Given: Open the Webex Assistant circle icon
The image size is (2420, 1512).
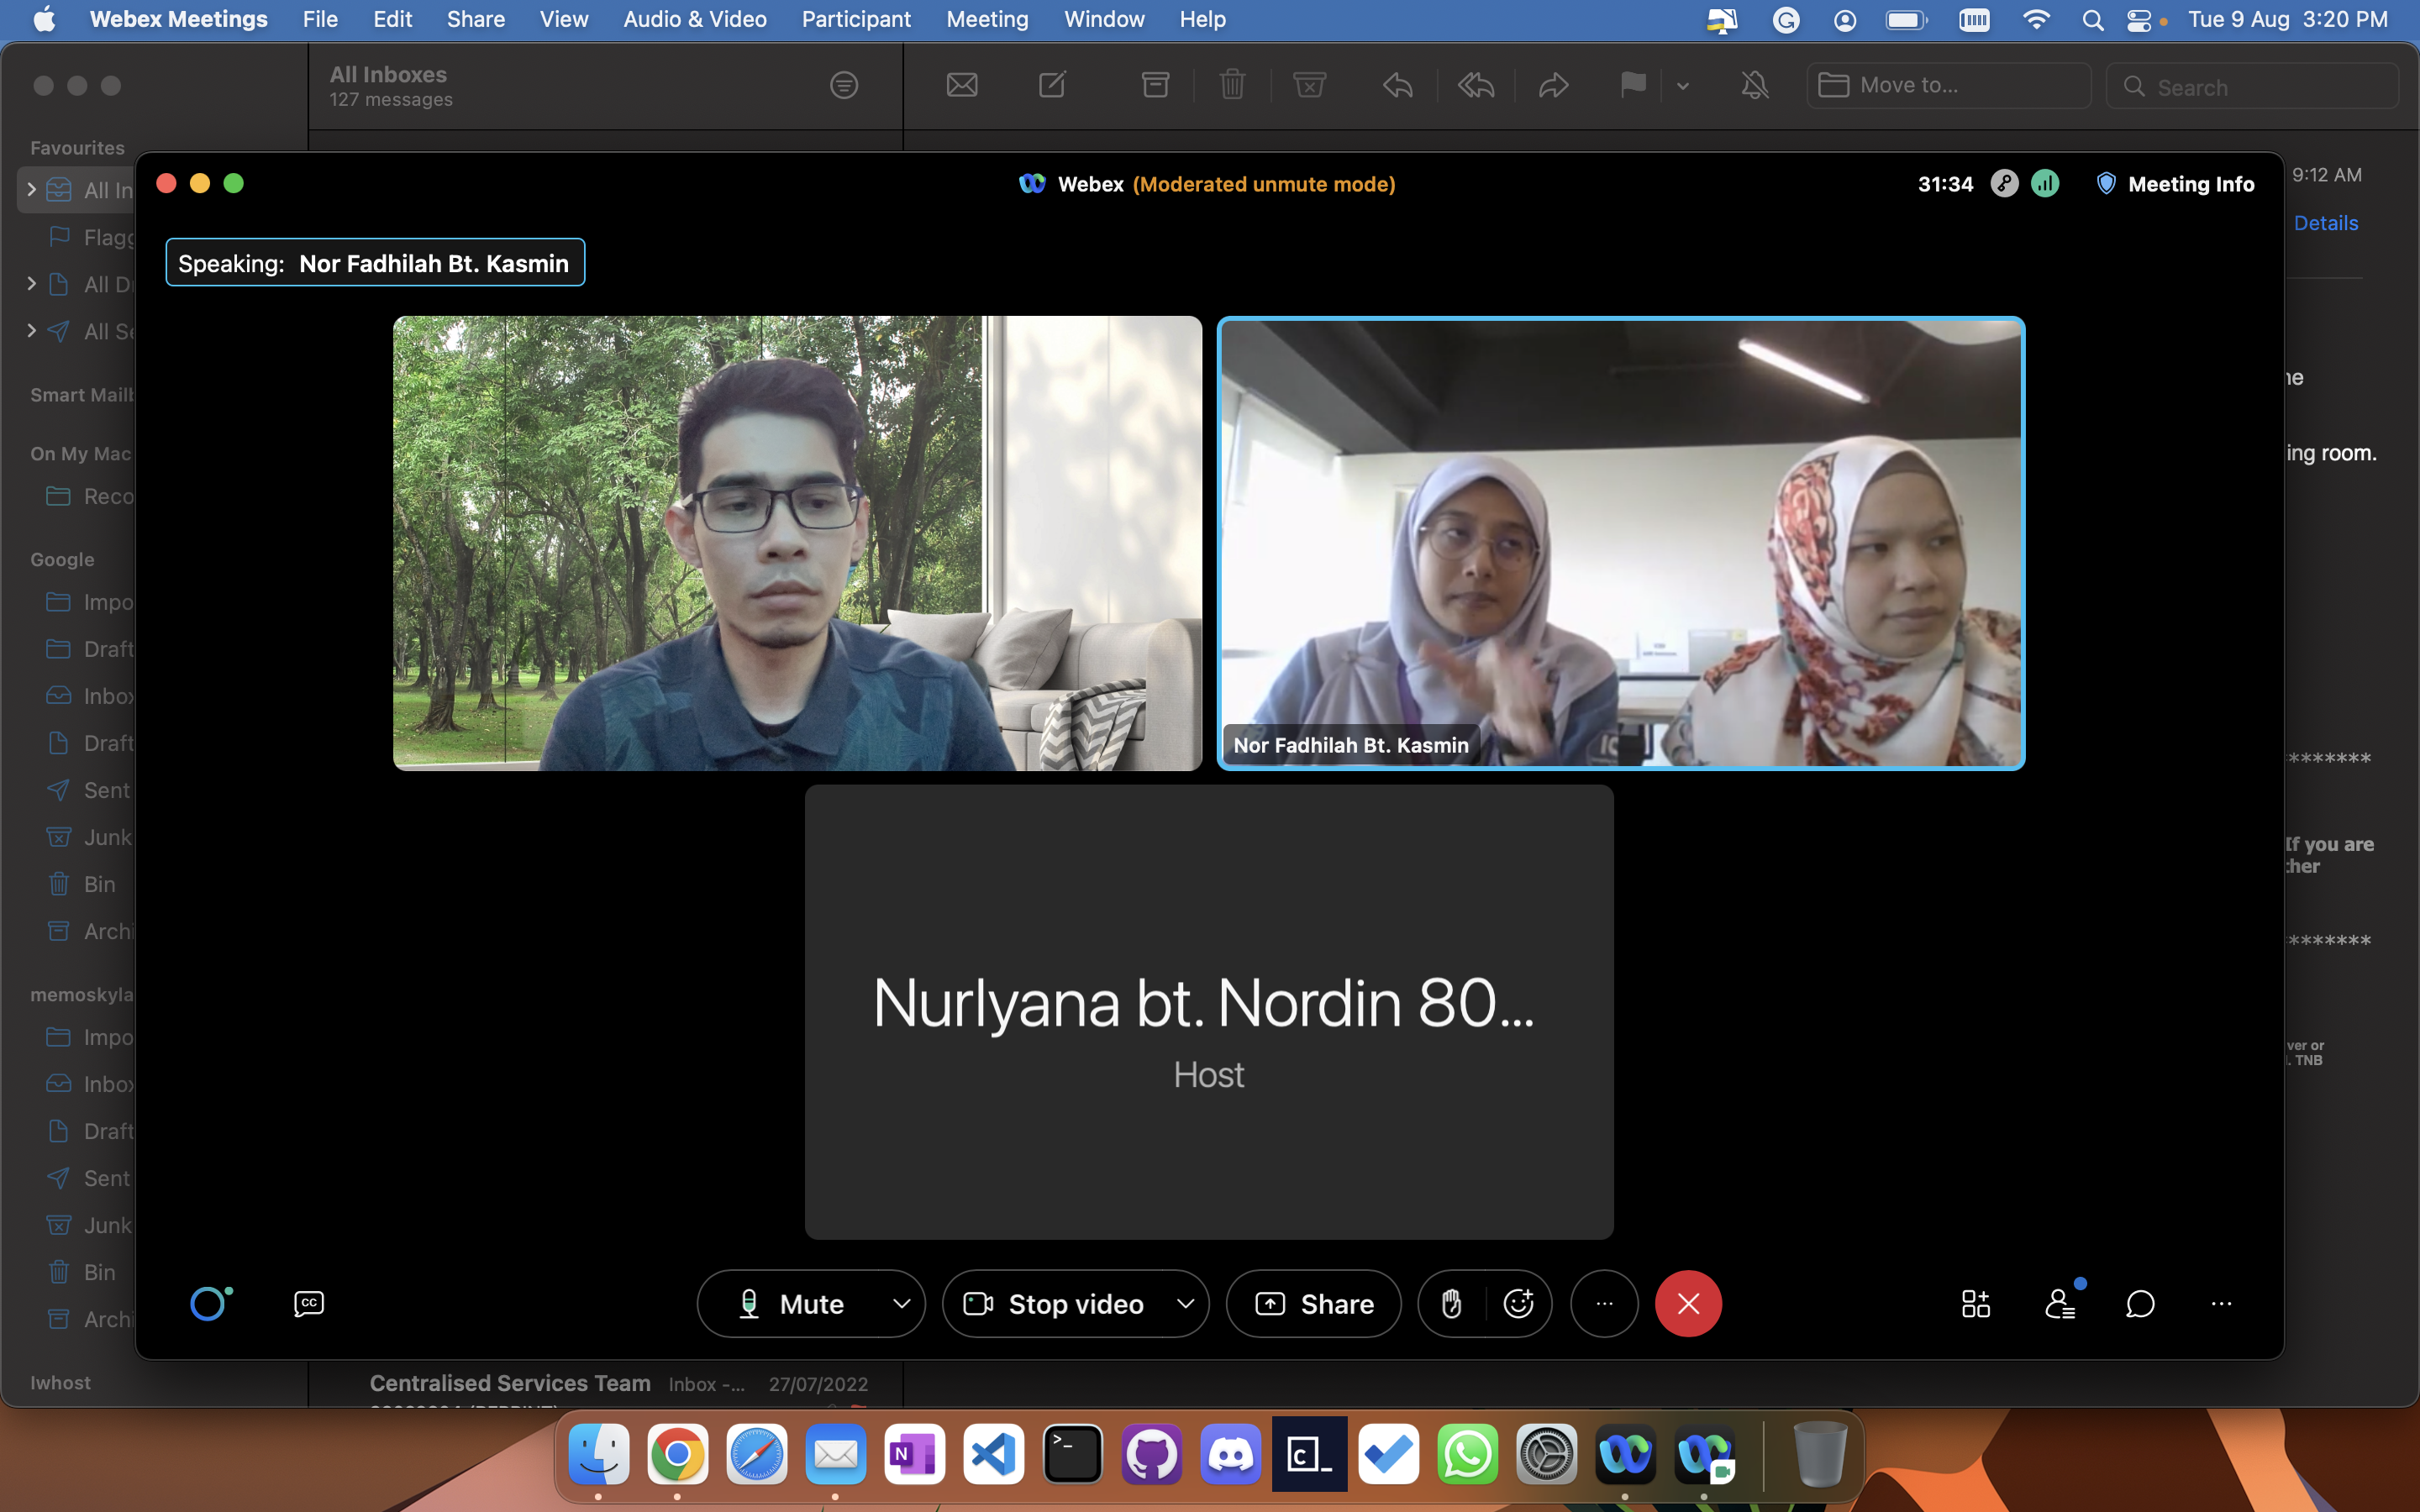Looking at the screenshot, I should (x=210, y=1303).
